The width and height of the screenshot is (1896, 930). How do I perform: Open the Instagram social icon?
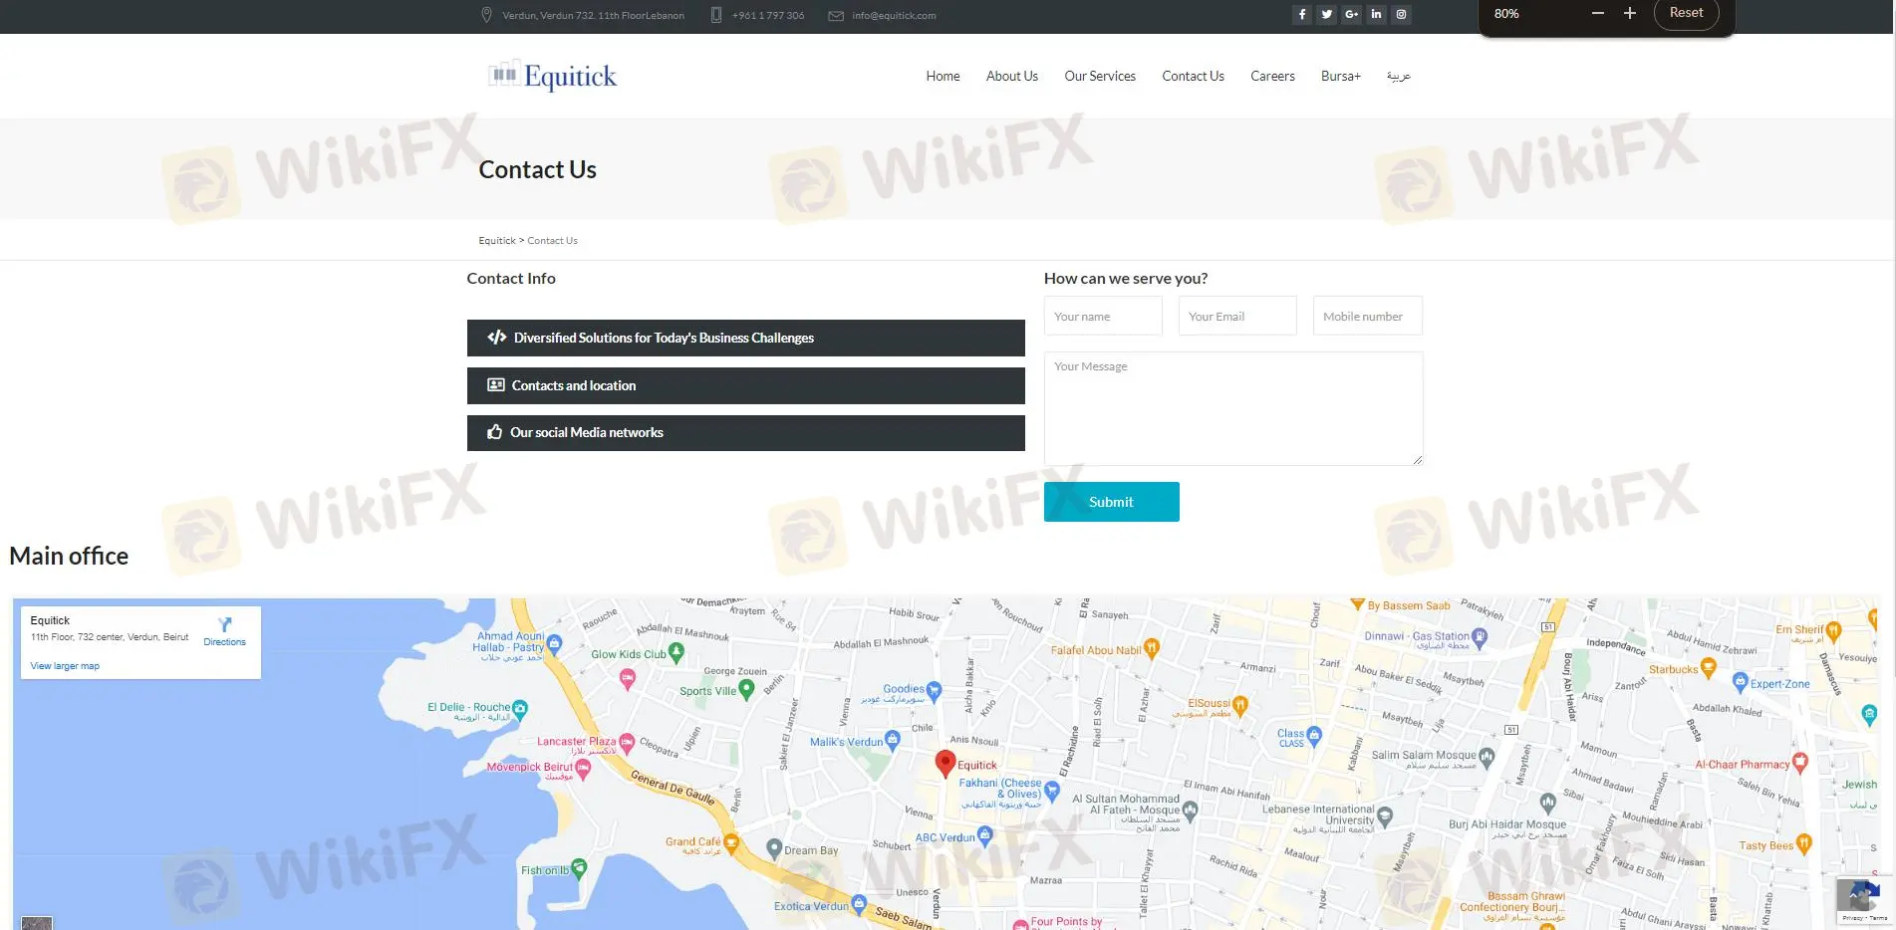pyautogui.click(x=1401, y=15)
